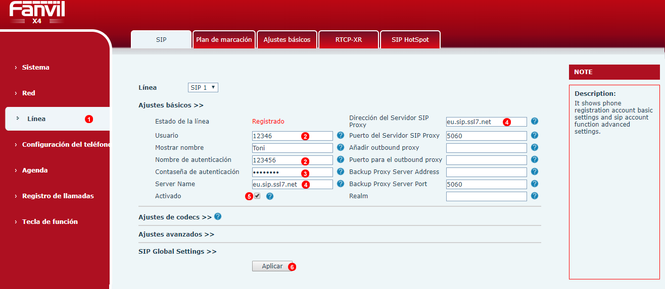Screen dimensions: 665x289
Task: Expand the Ajustes avanzados section
Action: pyautogui.click(x=176, y=235)
